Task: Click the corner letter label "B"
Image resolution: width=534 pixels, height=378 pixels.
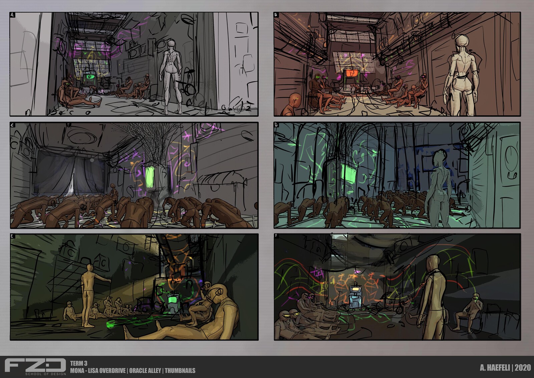Action: (x=276, y=15)
